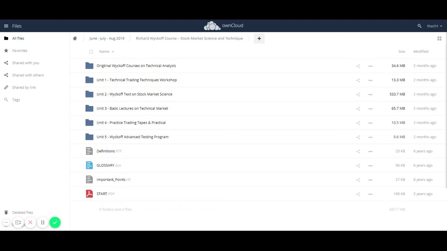Screen dimensions: 447x251
Task: Open Unit 4 - Practice Trading Tapes & Practical
Action: (131, 123)
